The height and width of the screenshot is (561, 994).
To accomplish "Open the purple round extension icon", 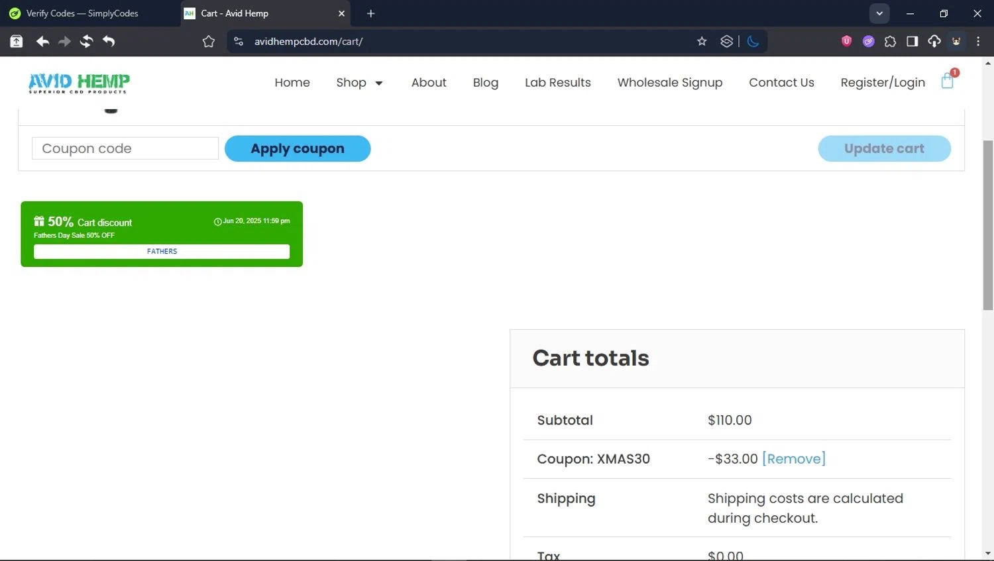I will click(x=868, y=41).
